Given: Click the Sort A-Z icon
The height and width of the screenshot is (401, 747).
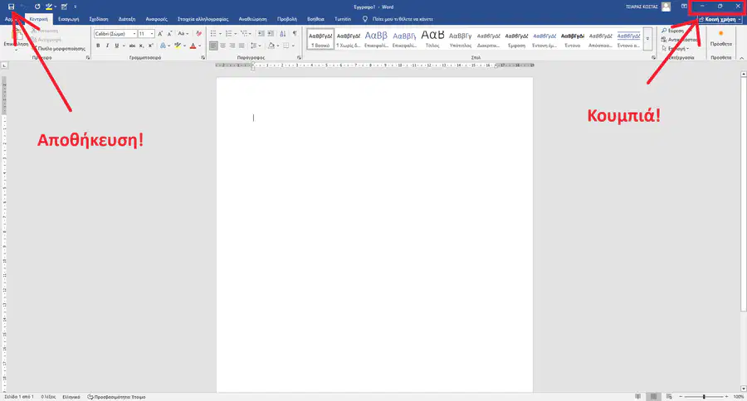Looking at the screenshot, I should (283, 34).
